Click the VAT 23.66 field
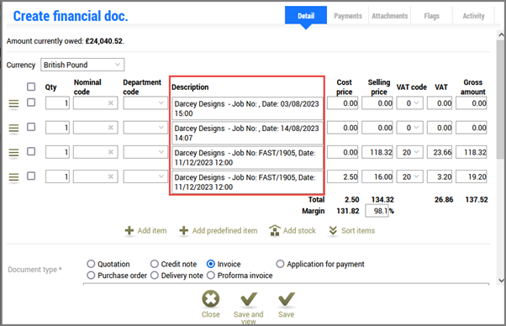506x326 pixels. pos(440,152)
